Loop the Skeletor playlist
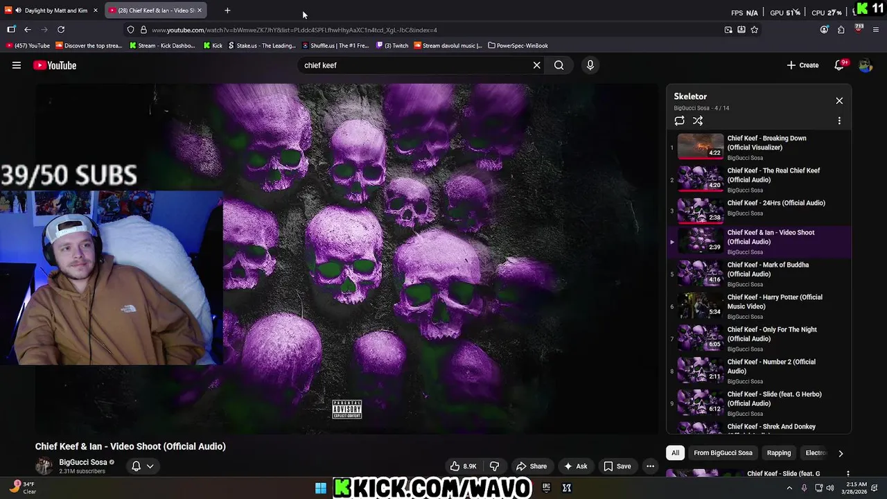 tap(679, 121)
